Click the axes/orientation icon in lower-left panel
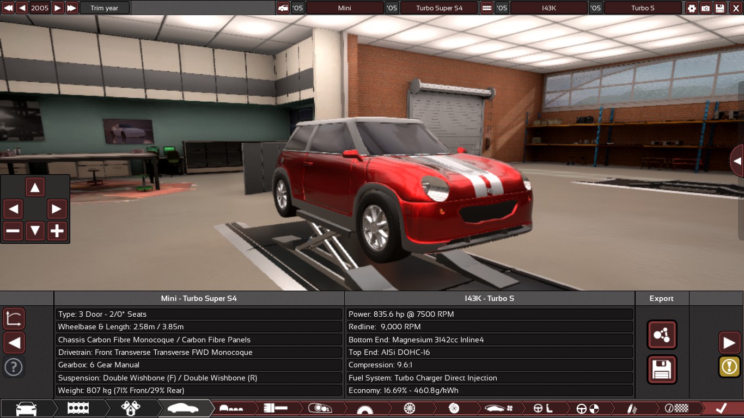Viewport: 744px width, 418px height. [x=14, y=318]
